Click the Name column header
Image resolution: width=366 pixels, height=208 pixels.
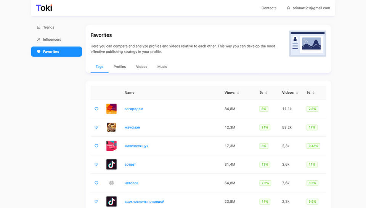coord(129,93)
